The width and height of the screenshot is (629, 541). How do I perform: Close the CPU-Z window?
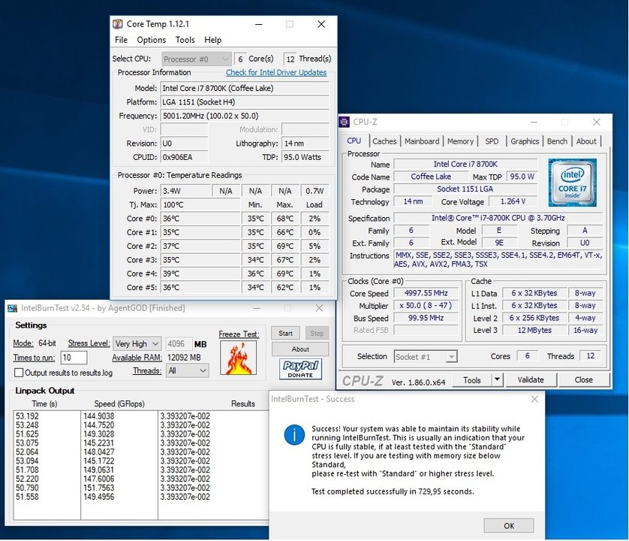597,122
